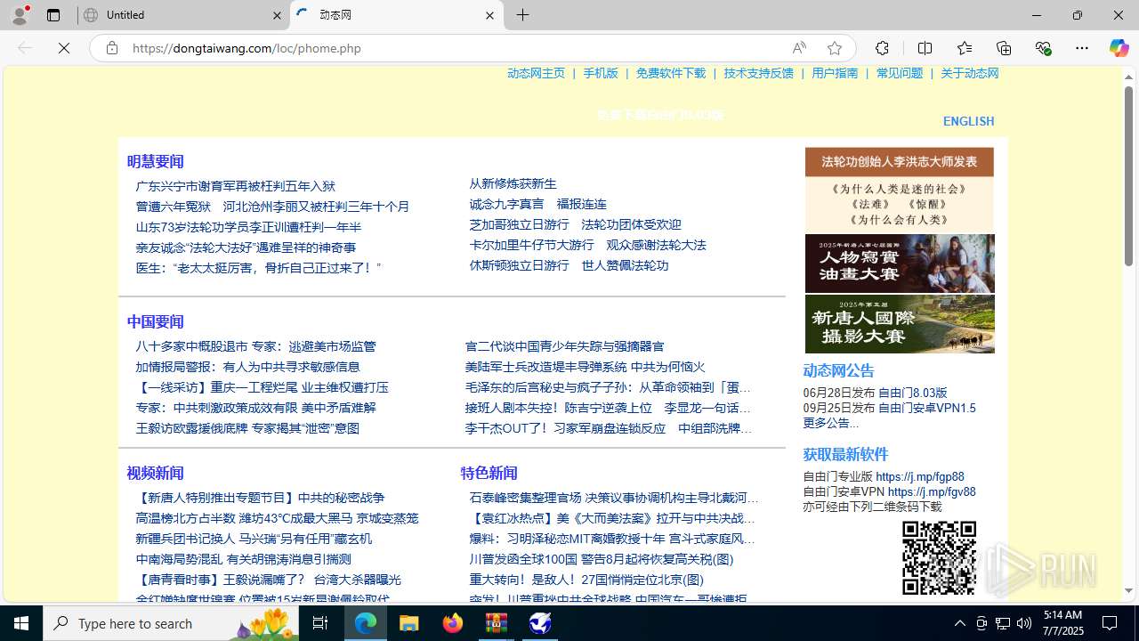Open the Favorites list icon

click(x=964, y=48)
